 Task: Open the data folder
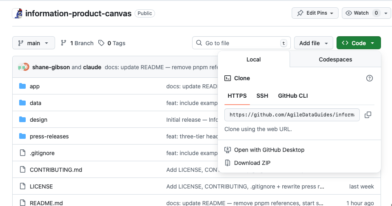click(x=35, y=103)
